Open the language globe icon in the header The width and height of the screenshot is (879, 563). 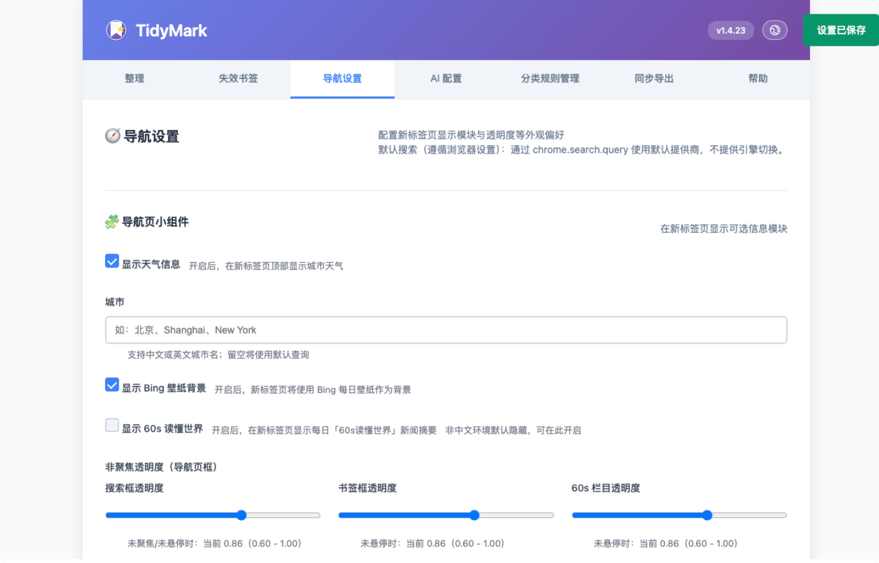click(x=775, y=30)
